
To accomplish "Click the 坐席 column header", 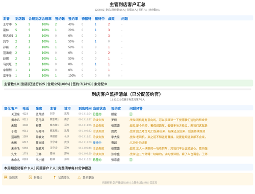I will tap(39, 108).
